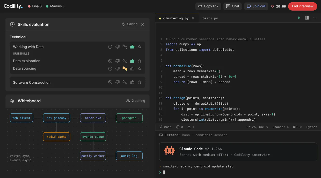Image resolution: width=321 pixels, height=178 pixels.
Task: Click the Terminal panel label
Action: pos(172,135)
